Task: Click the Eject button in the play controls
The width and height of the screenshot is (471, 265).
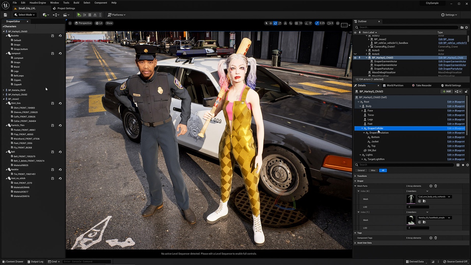Action: (95, 15)
